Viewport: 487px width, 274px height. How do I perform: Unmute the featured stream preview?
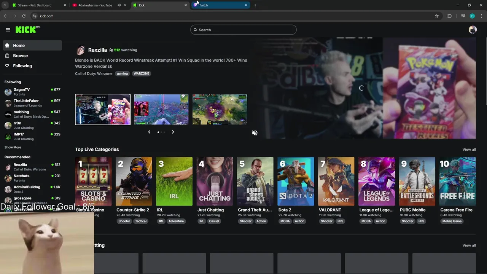click(255, 133)
